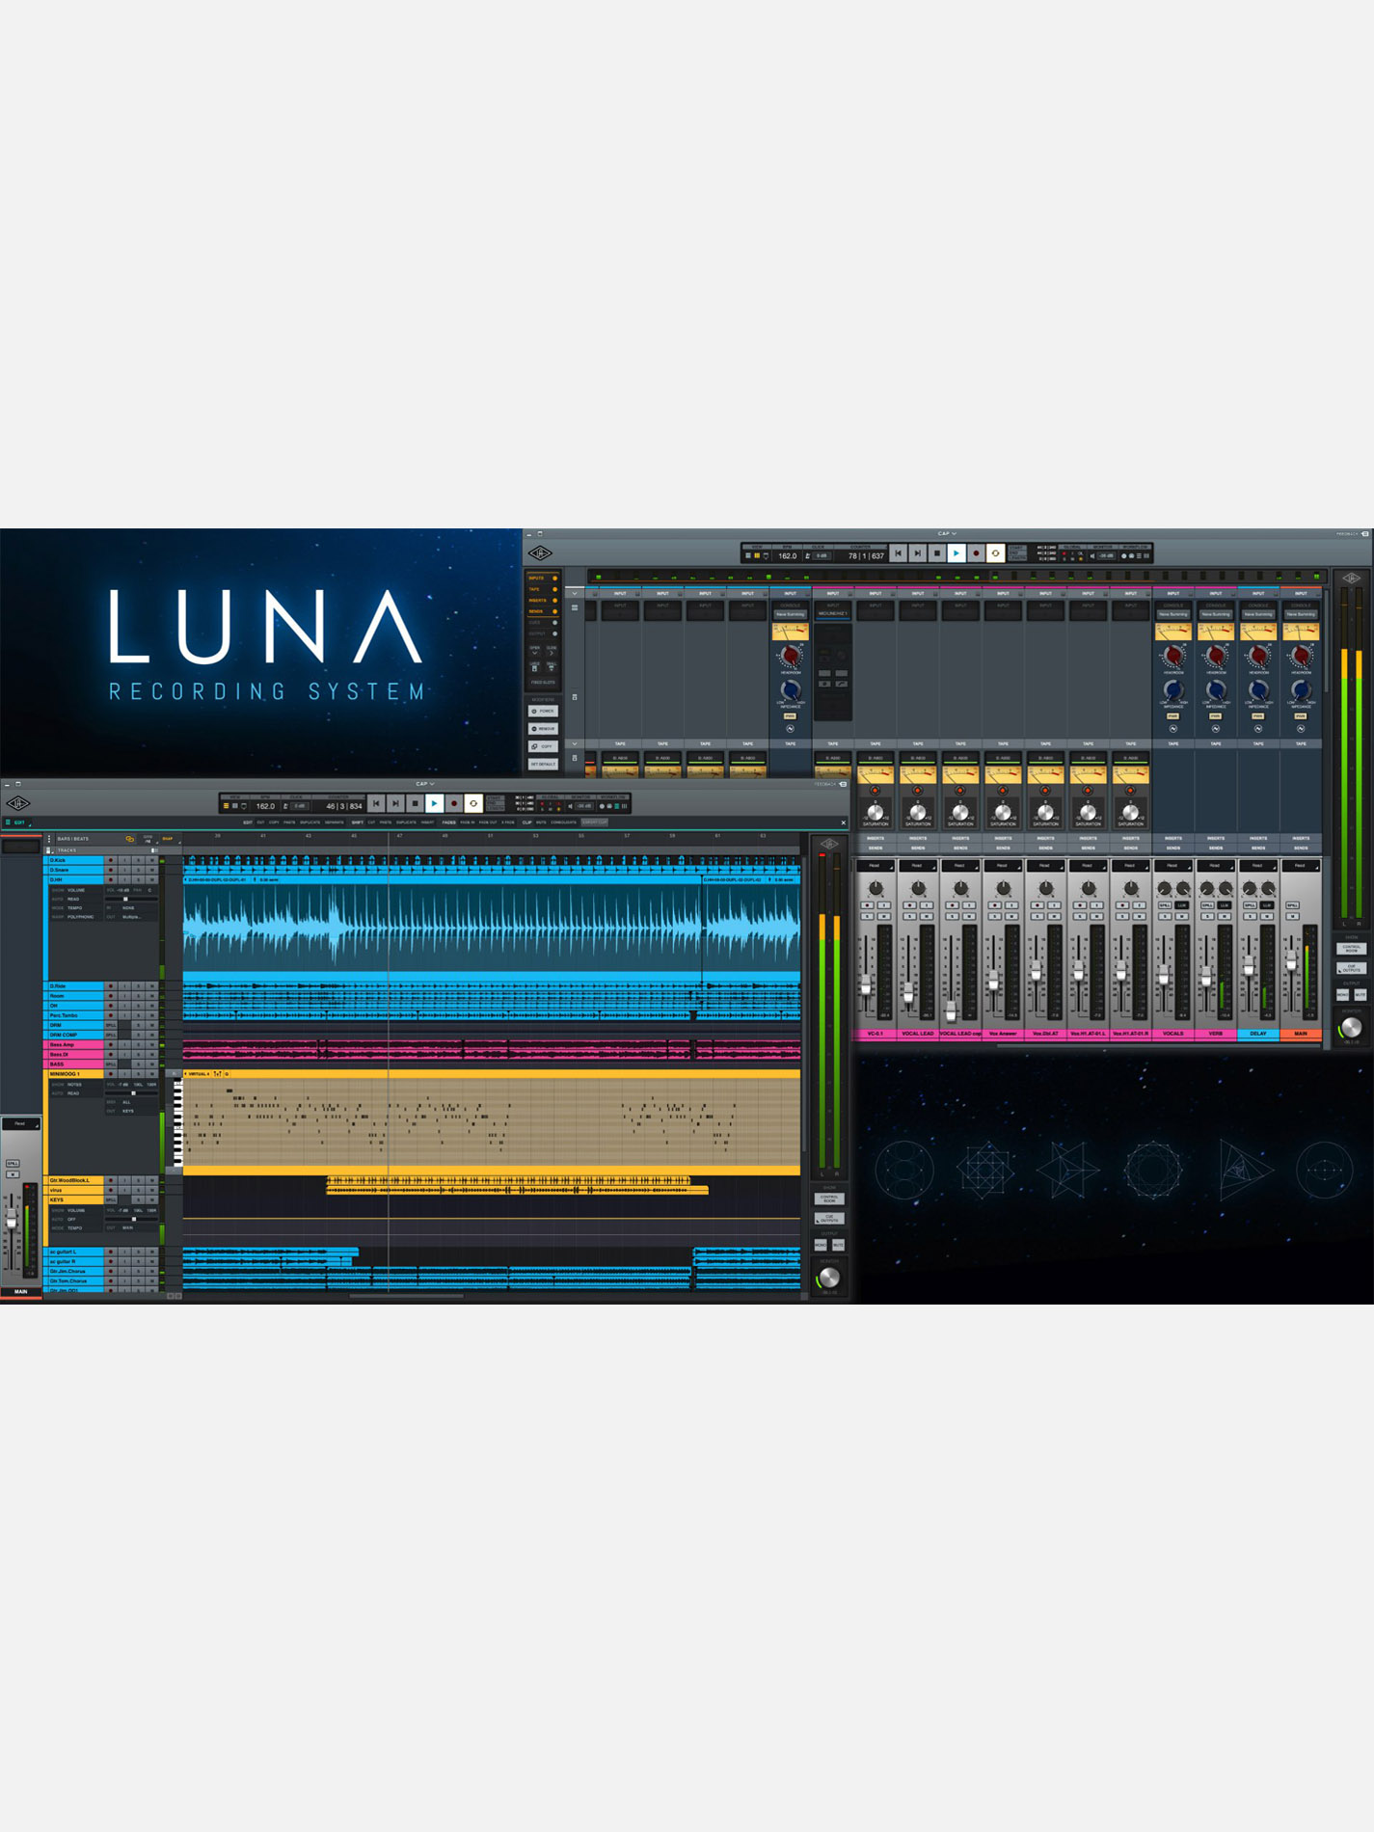Toggle loop button in mixer window transport
This screenshot has height=1832, width=1374.
tap(995, 553)
